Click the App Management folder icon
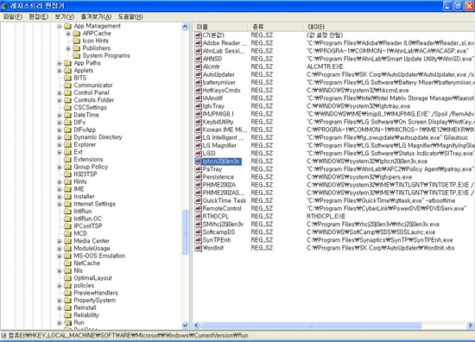The height and width of the screenshot is (342, 475). (x=68, y=26)
